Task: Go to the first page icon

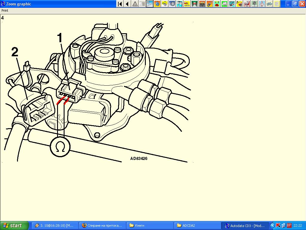Action: pyautogui.click(x=120, y=4)
